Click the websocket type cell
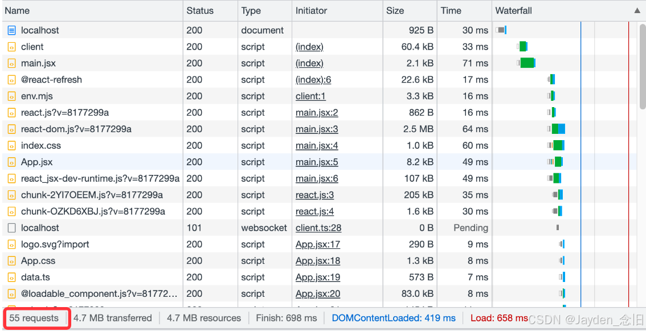Viewport: 646px width, 331px height. click(264, 228)
